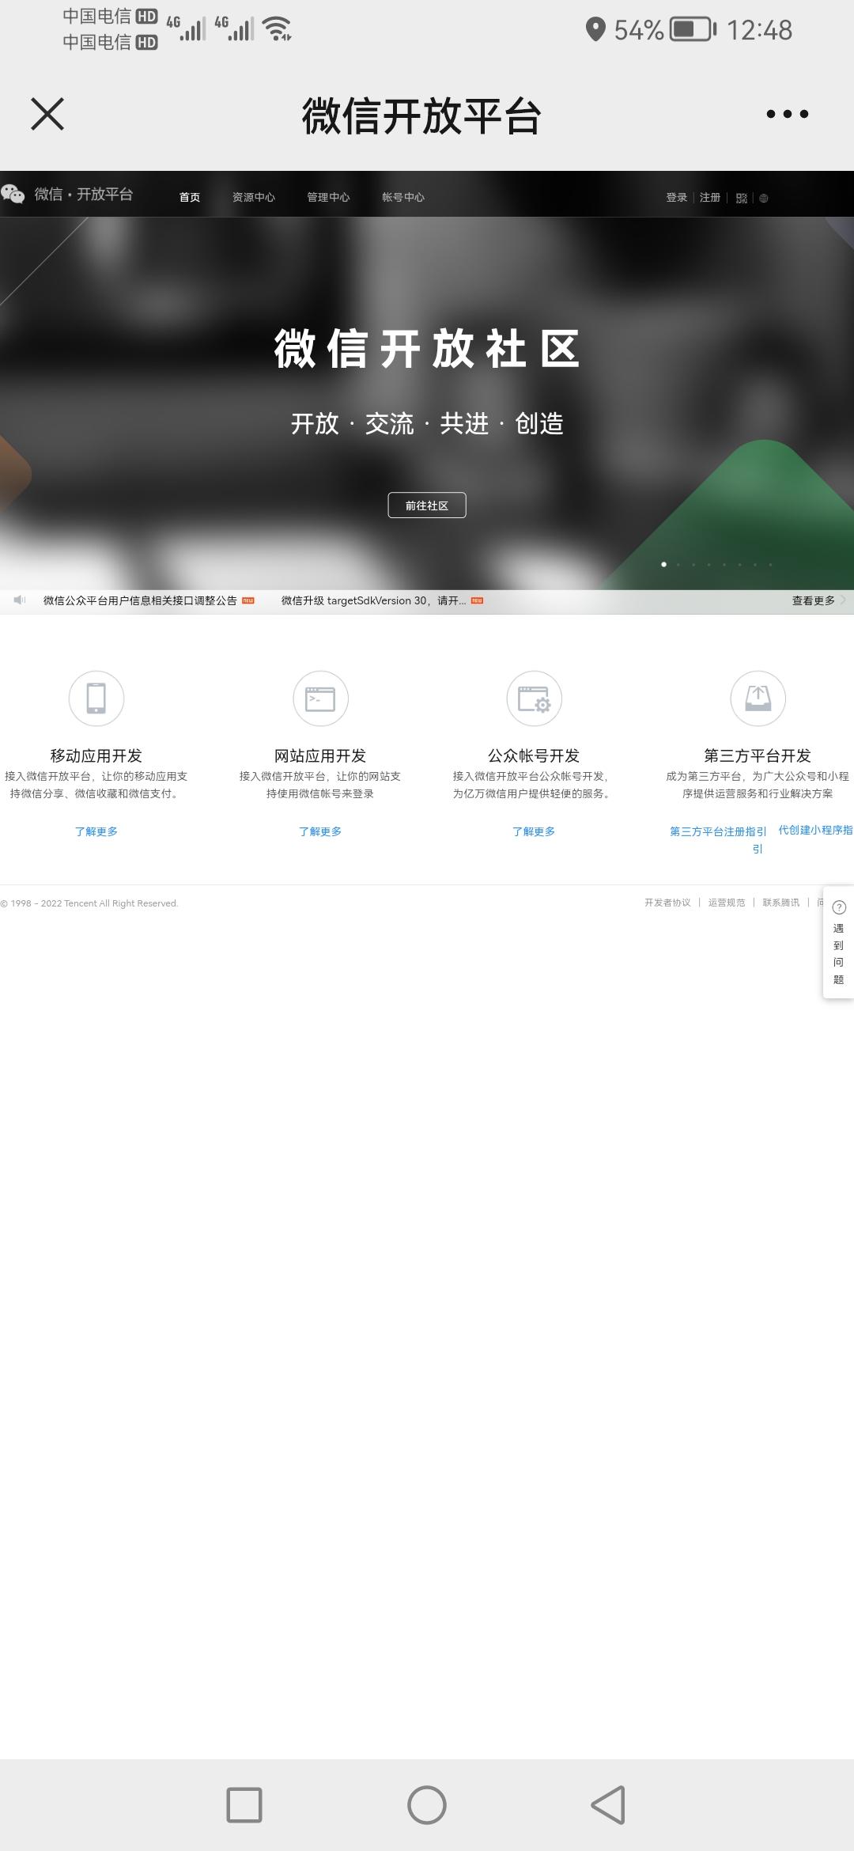Open the 第三方平台注册指引 link
854x1851 pixels.
pos(718,839)
